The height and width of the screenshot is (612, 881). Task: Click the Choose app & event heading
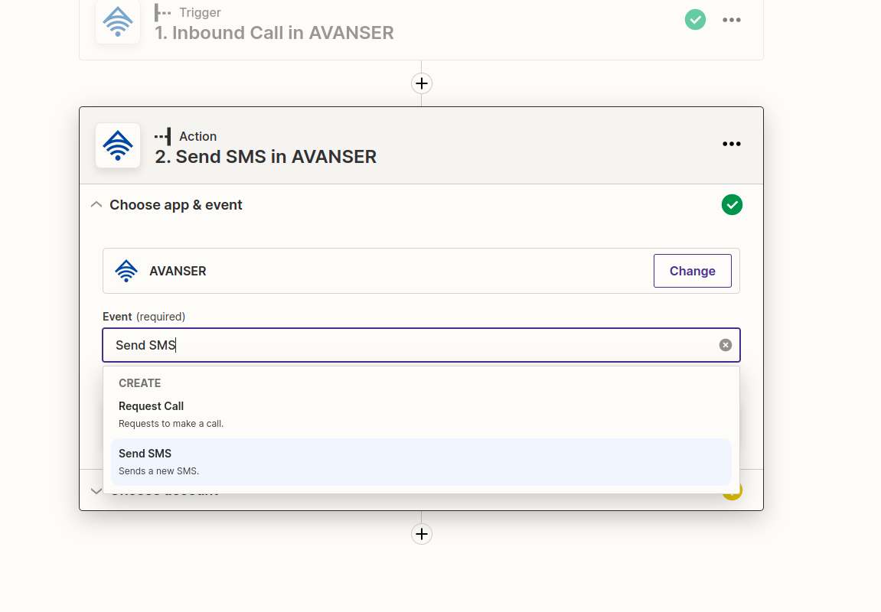coord(176,205)
